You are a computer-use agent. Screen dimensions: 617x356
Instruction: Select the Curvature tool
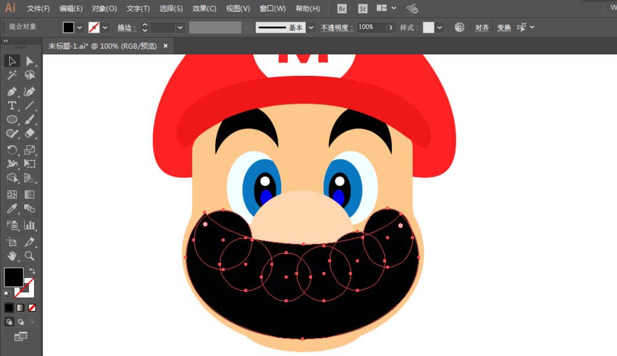point(30,92)
